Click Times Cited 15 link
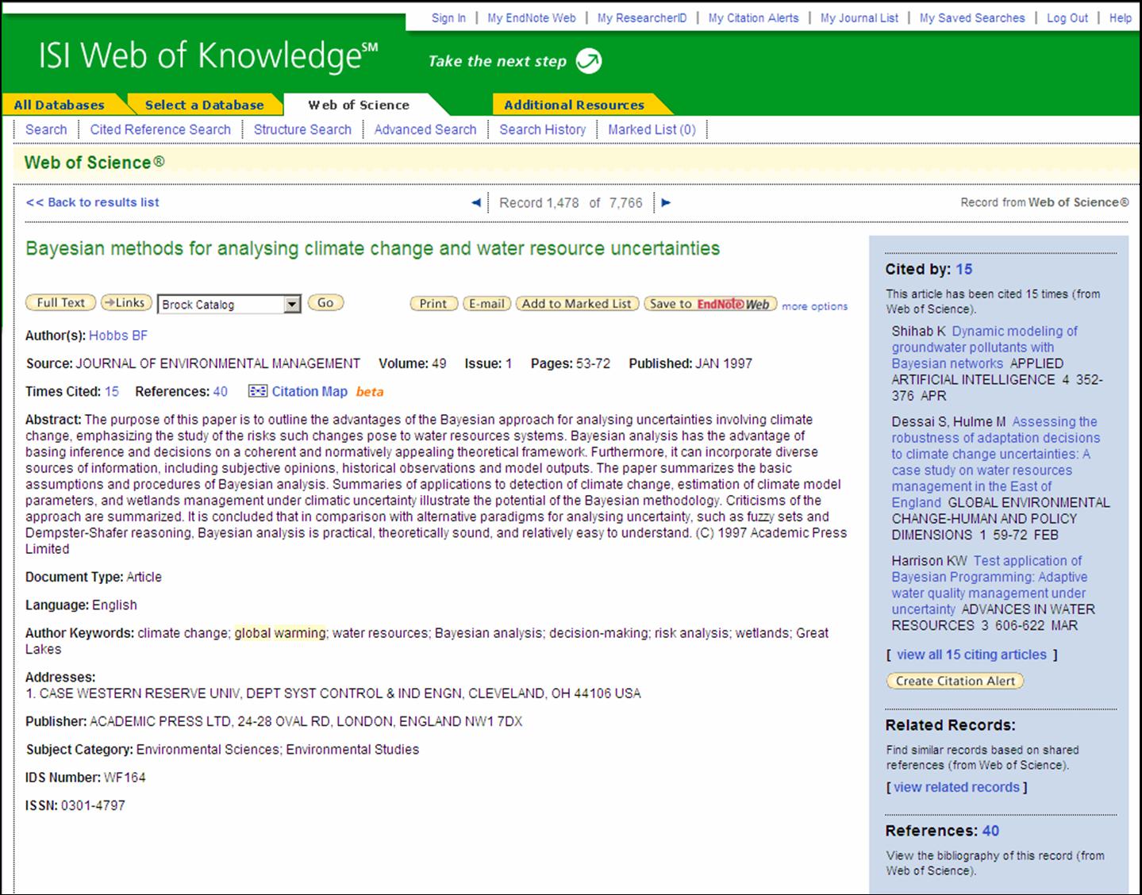The image size is (1142, 895). coord(112,391)
